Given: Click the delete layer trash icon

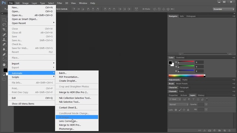Looking at the screenshot, I should click(x=230, y=130).
